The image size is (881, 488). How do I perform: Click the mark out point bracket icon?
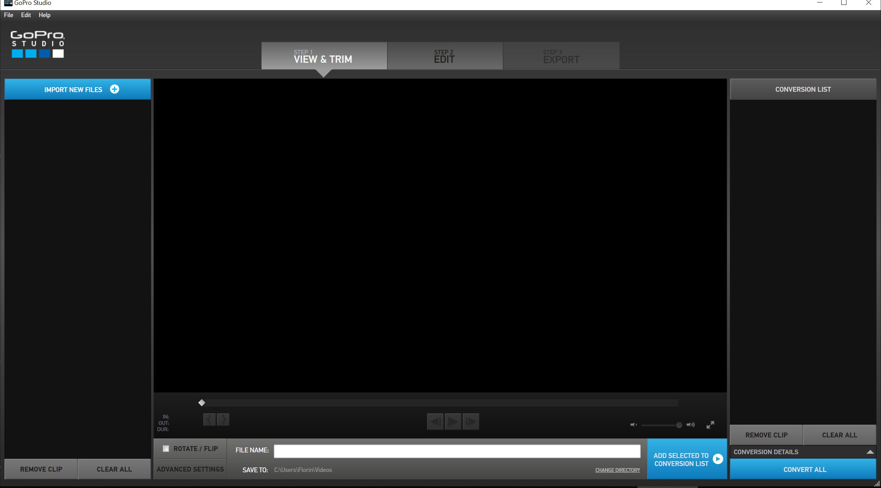click(223, 419)
